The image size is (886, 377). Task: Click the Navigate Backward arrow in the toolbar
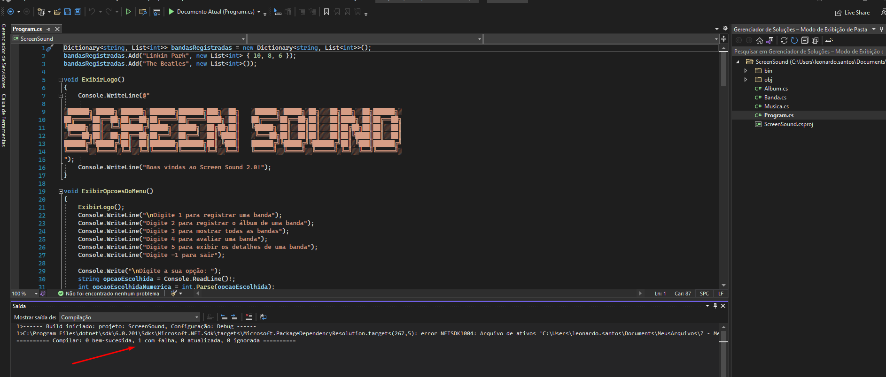point(10,12)
